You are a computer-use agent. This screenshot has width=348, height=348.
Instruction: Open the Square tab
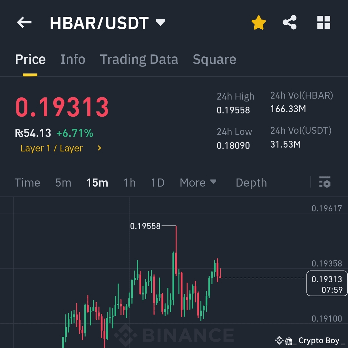214,59
